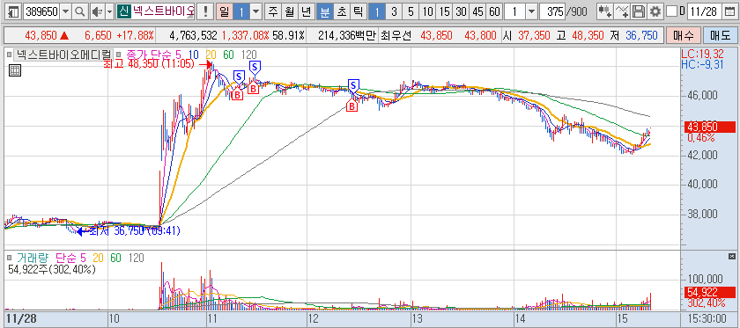Toggle the left side panel icon
This screenshot has height=328, width=740.
pos(14,11)
